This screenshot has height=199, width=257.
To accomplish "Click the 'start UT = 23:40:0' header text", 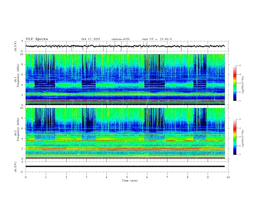I will [157, 39].
